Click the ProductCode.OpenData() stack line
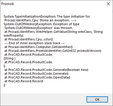Image resolution: width=113 pixels, height=106 pixels. tap(37, 77)
